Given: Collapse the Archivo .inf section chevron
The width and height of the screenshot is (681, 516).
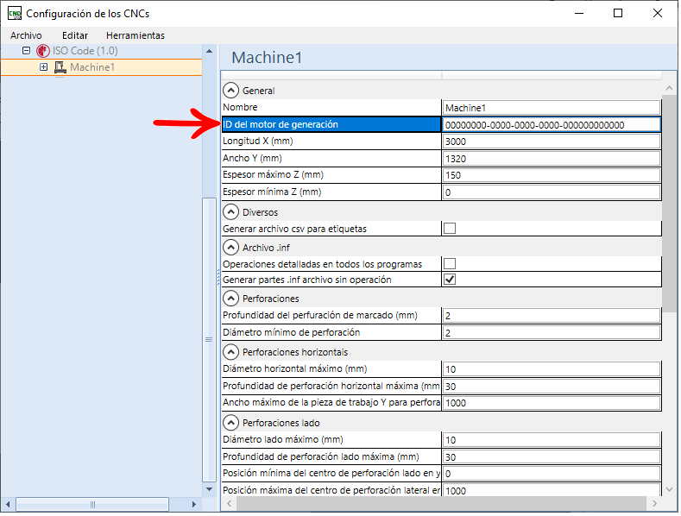Looking at the screenshot, I should click(230, 248).
